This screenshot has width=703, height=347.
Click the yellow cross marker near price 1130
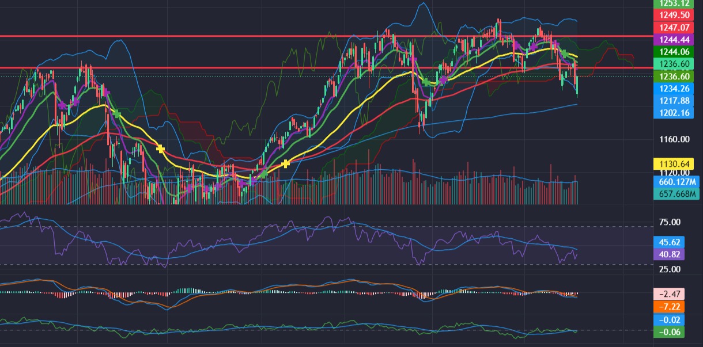[x=286, y=164]
